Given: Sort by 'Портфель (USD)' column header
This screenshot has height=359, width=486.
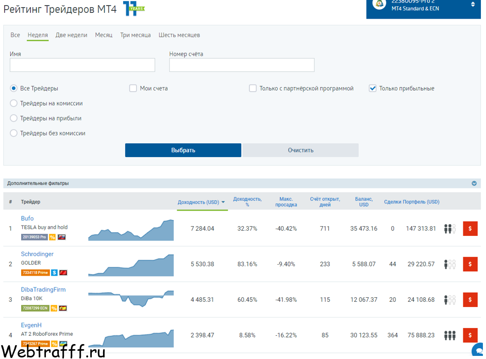Looking at the screenshot, I should point(421,202).
